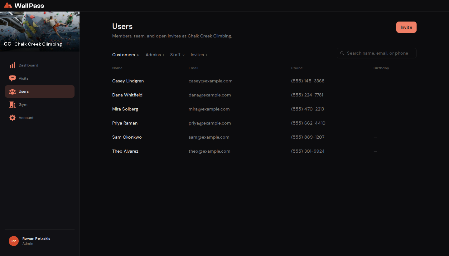Focus the search name, email, or phone field
The image size is (449, 256).
(377, 53)
